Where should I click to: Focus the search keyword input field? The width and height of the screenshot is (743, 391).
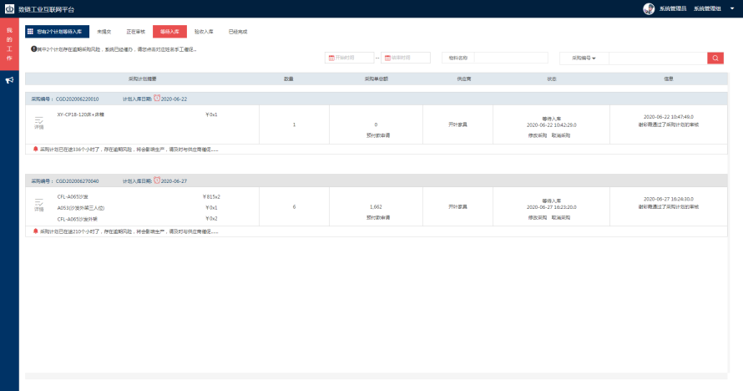(658, 58)
